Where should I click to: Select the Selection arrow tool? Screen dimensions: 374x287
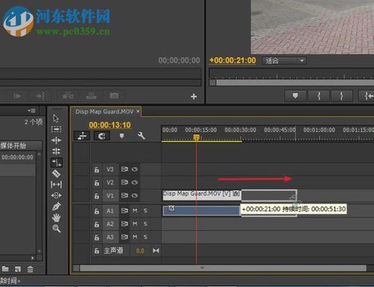click(x=56, y=118)
